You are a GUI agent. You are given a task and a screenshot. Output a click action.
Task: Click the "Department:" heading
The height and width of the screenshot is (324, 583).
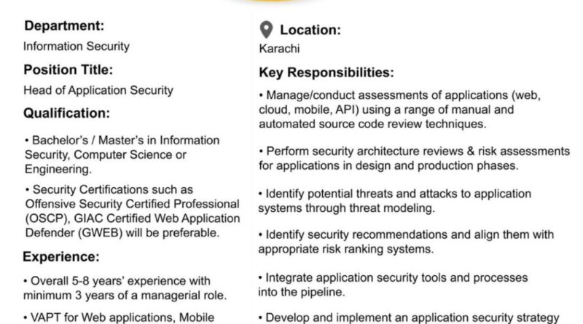coord(64,26)
